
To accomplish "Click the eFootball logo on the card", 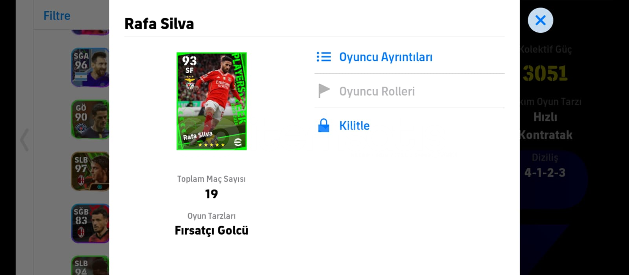I will [238, 142].
